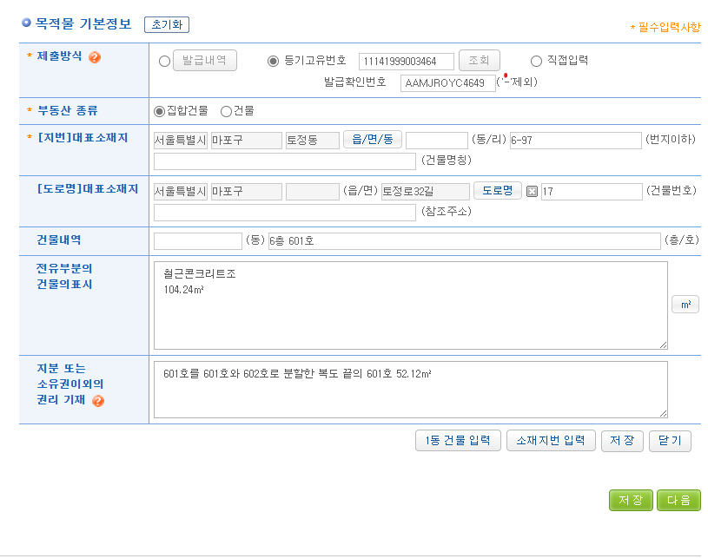The width and height of the screenshot is (708, 558).
Task: Select the 직접입력 radio option
Action: 536,61
